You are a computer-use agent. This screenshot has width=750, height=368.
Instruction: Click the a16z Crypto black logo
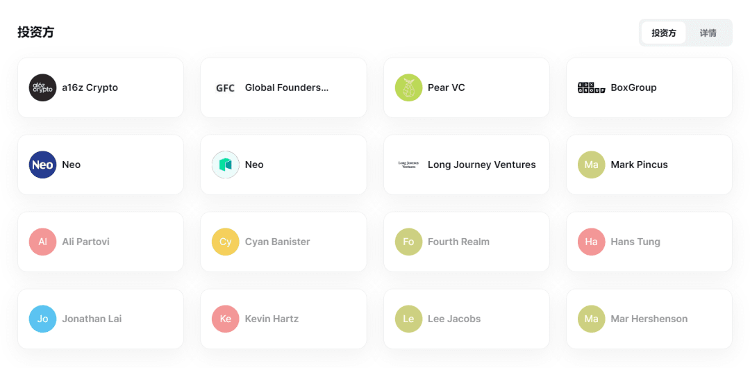tap(42, 87)
